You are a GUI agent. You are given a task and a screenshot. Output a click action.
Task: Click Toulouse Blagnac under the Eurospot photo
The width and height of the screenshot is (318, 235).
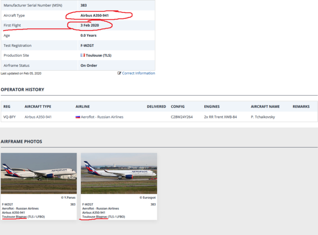coord(95,217)
